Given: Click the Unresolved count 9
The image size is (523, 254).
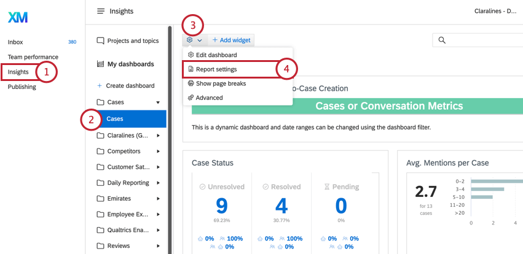Looking at the screenshot, I should [221, 206].
